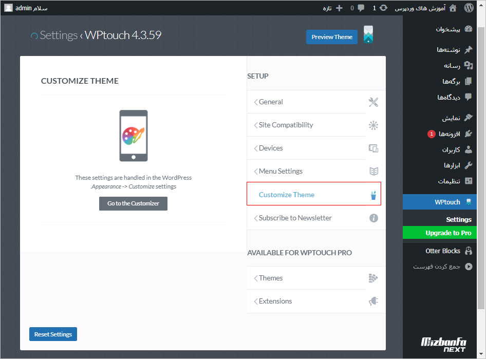This screenshot has width=486, height=359.
Task: Click the Otter Blocks icon in sidebar
Action: click(469, 251)
